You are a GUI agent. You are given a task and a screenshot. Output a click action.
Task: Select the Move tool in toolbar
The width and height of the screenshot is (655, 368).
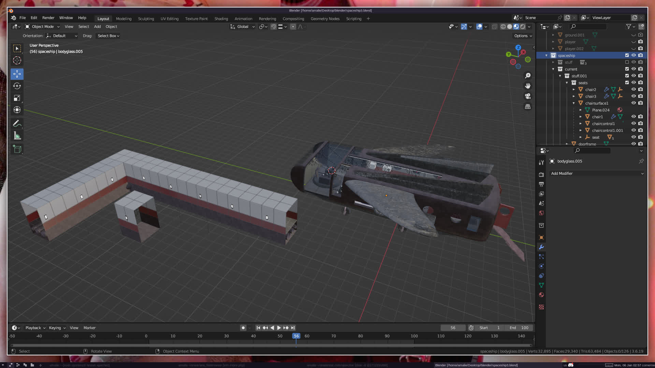pos(17,74)
